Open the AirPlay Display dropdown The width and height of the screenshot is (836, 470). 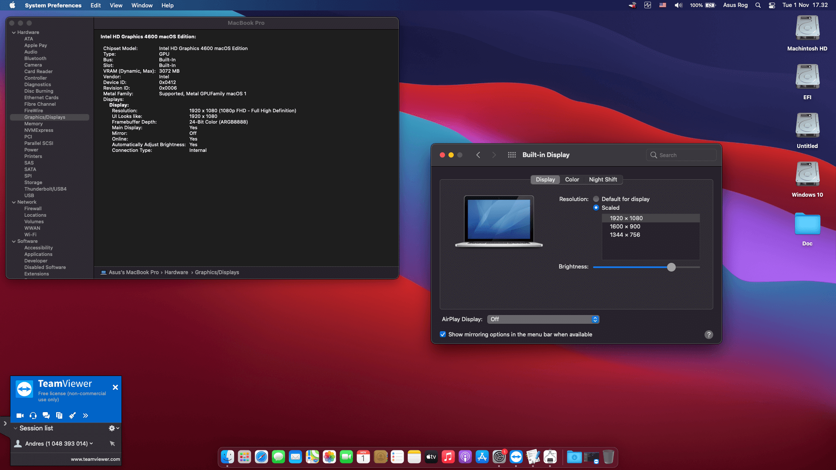pos(543,319)
